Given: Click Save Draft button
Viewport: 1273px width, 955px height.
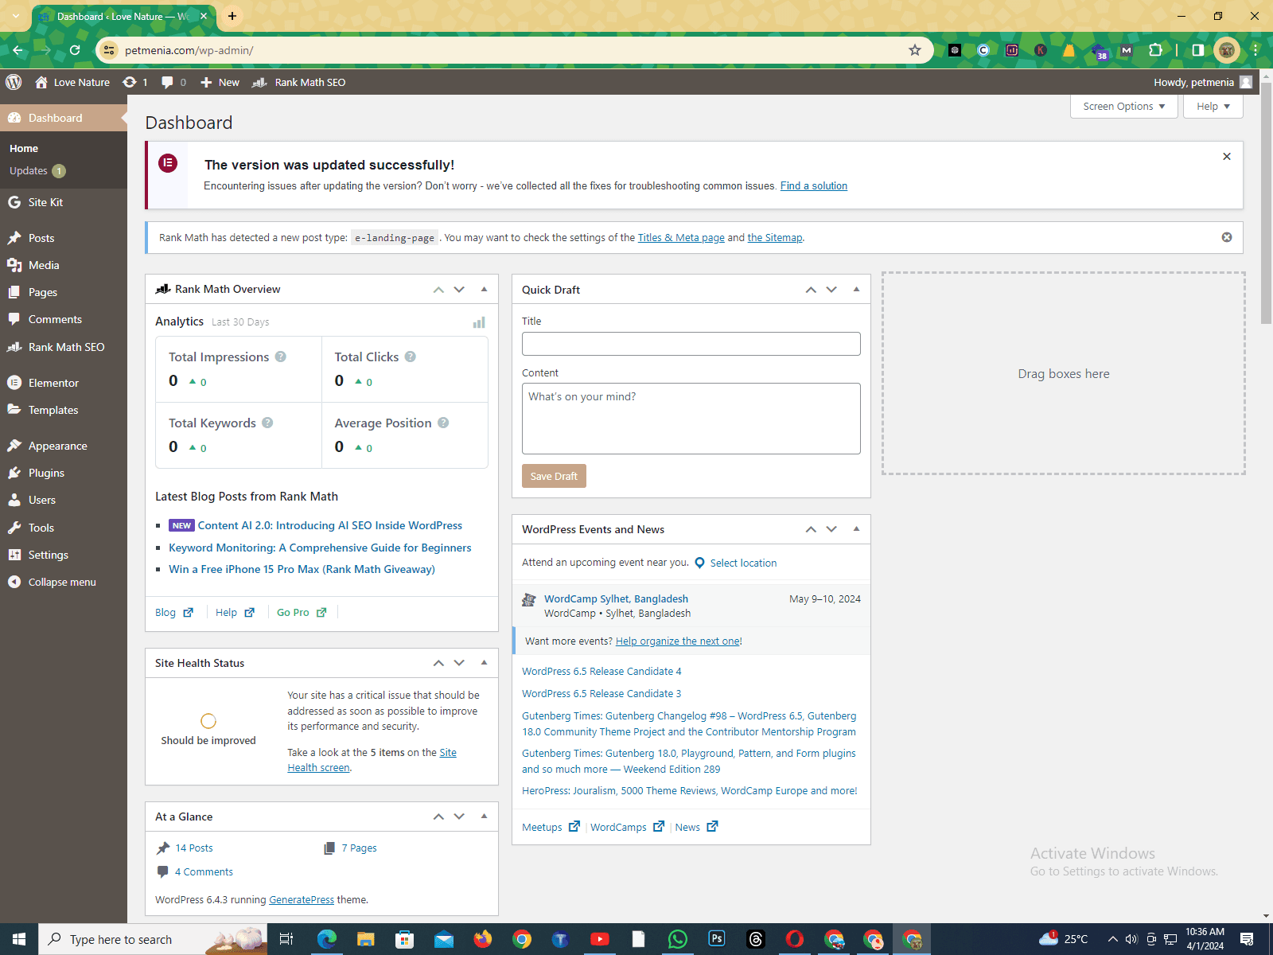Looking at the screenshot, I should click(x=554, y=476).
